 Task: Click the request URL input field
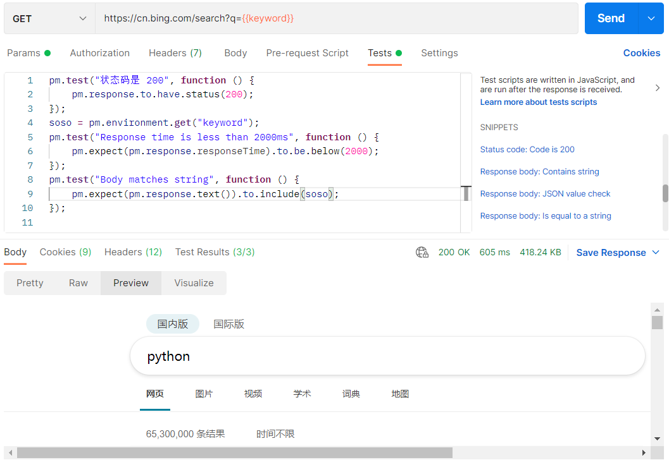click(x=336, y=18)
